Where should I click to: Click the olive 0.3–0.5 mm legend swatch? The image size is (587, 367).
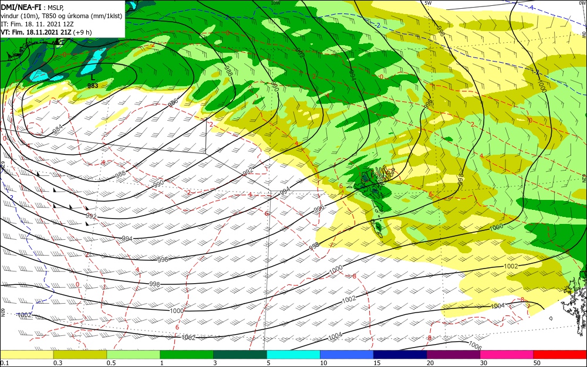pyautogui.click(x=80, y=355)
